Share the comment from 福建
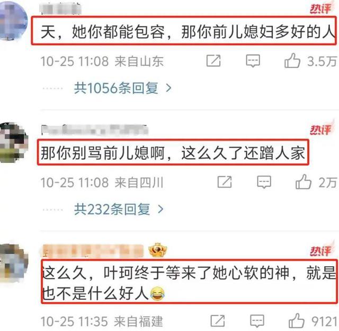Image resolution: width=339 pixels, height=331 pixels. click(x=218, y=321)
